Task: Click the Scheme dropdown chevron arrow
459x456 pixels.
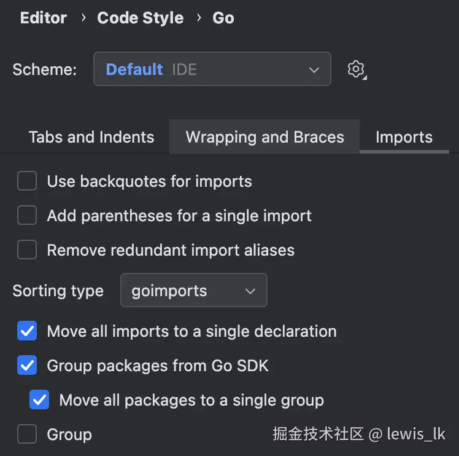Action: (314, 69)
